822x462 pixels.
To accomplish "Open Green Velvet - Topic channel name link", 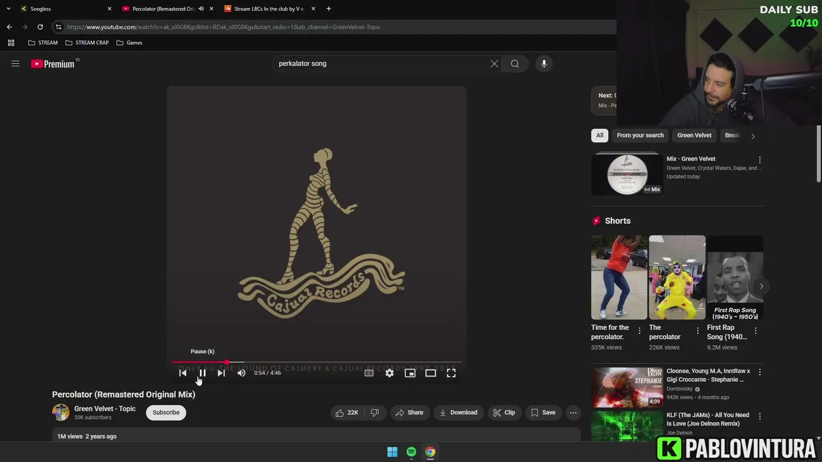I will (x=105, y=409).
